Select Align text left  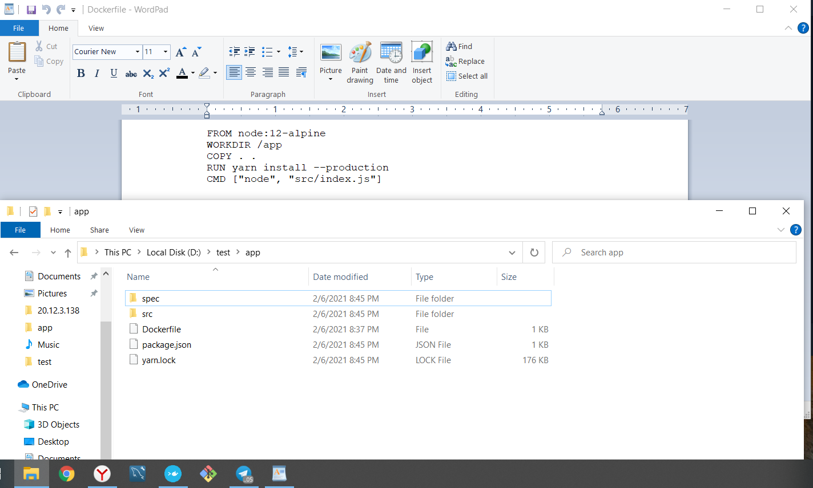click(x=234, y=72)
